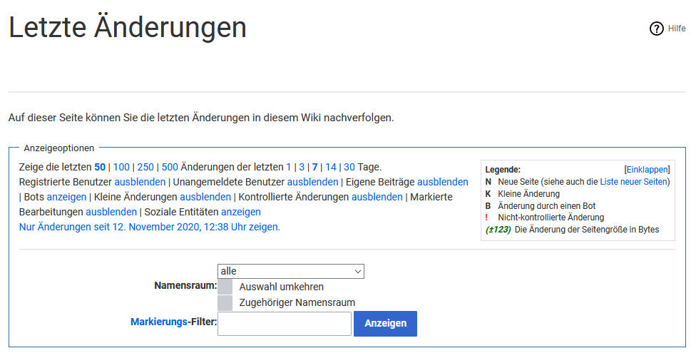Show the last 250 changes
696x363 pixels.
[x=145, y=167]
